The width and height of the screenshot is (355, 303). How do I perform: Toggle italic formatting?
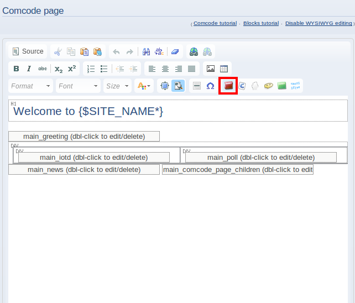coord(29,69)
